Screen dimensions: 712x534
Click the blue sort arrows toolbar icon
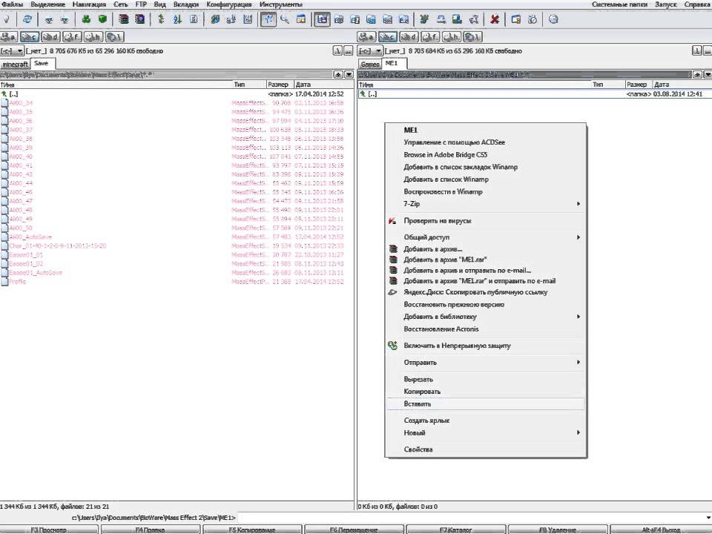pos(177,19)
